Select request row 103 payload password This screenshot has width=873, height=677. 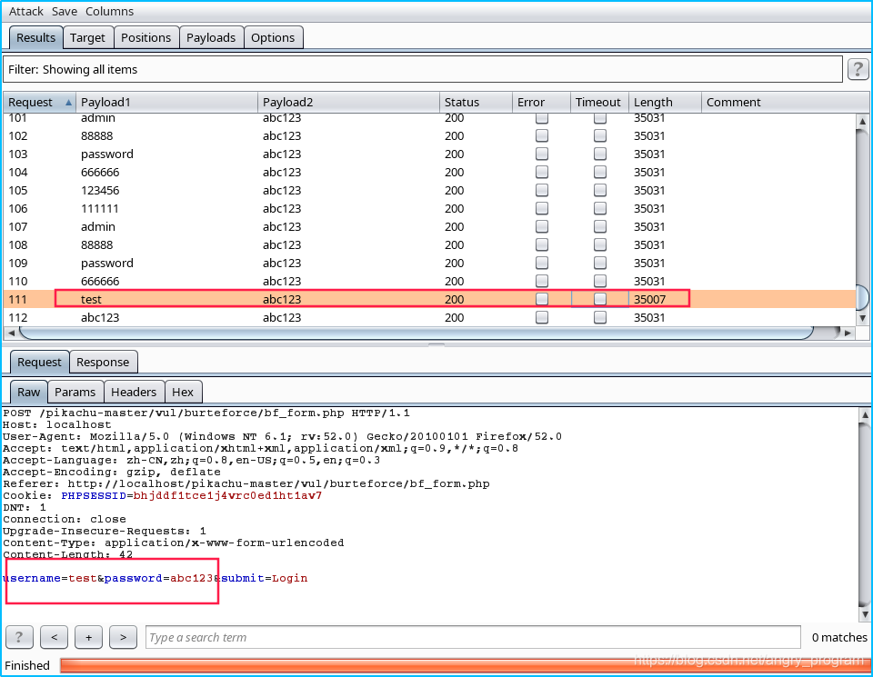tap(429, 154)
